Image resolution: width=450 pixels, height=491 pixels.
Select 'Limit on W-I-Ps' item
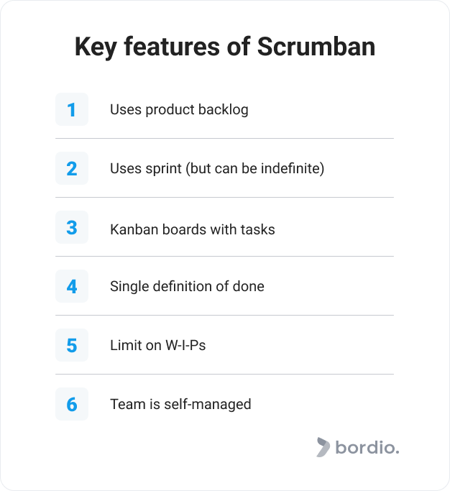point(158,345)
